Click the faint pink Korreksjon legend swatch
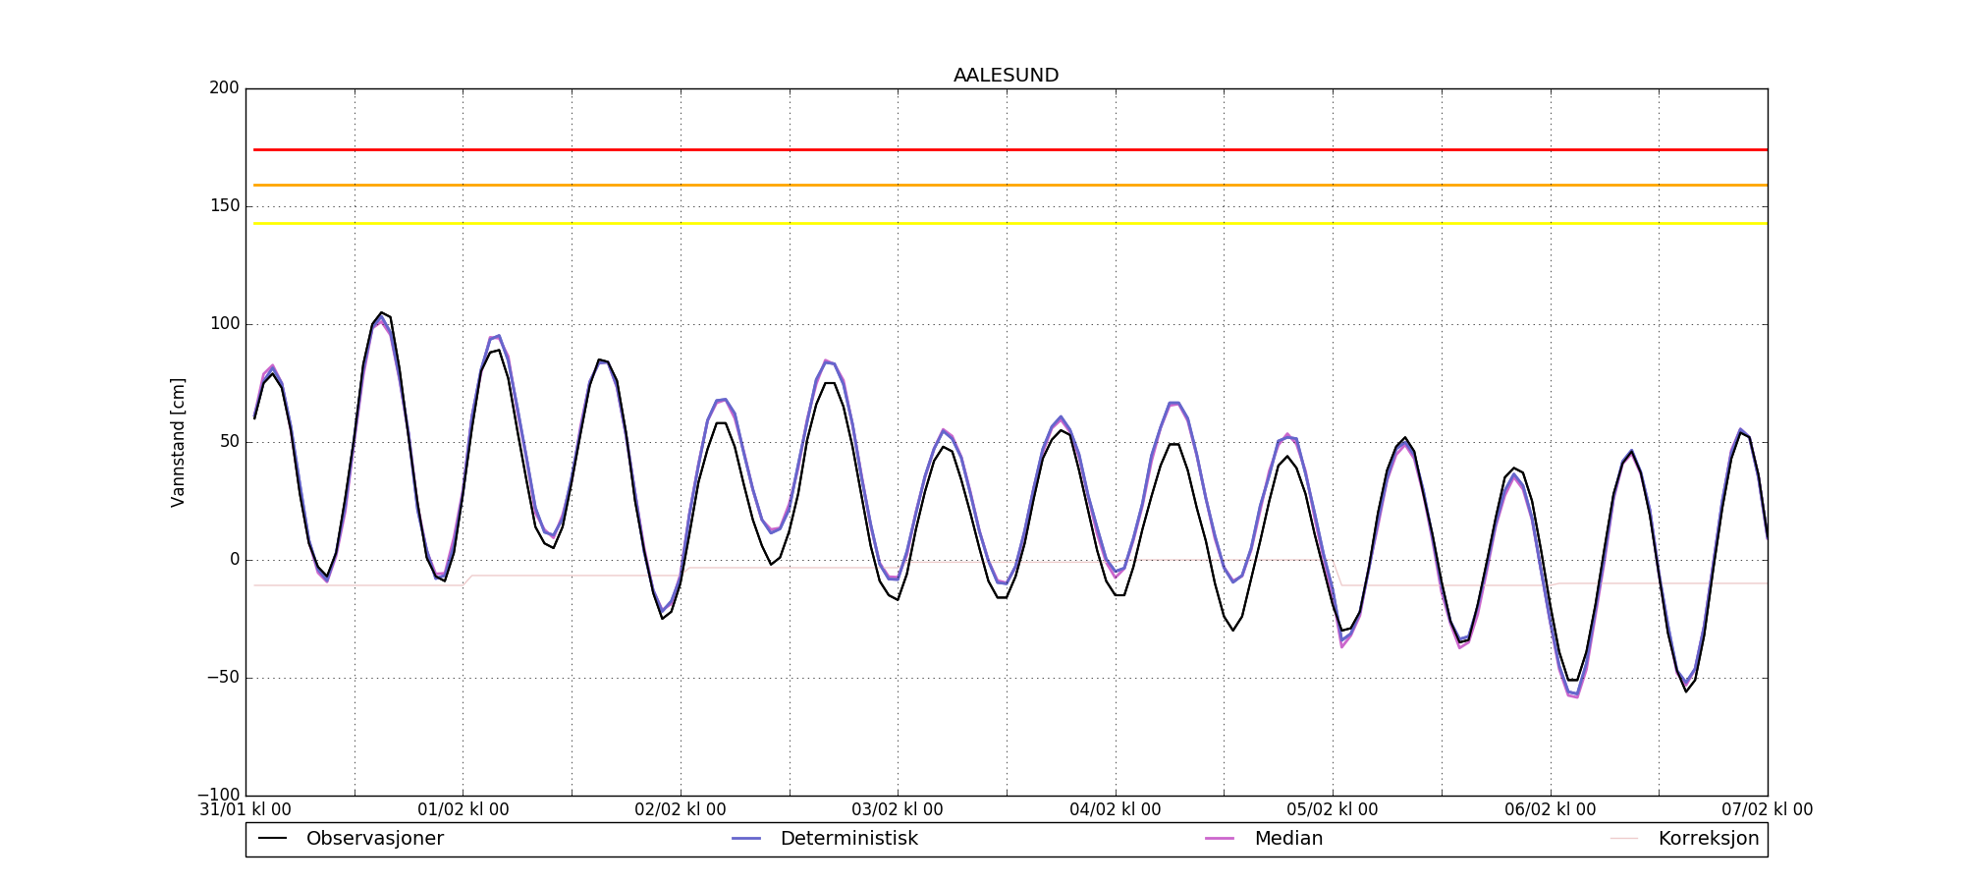This screenshot has height=884, width=1964. (1624, 839)
